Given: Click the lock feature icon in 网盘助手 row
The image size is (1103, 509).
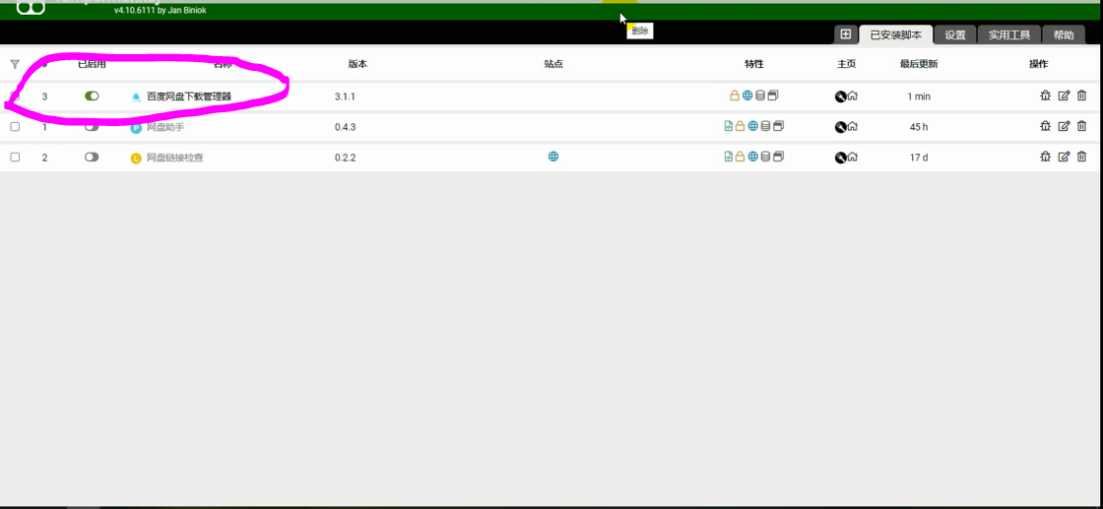Looking at the screenshot, I should pos(740,127).
